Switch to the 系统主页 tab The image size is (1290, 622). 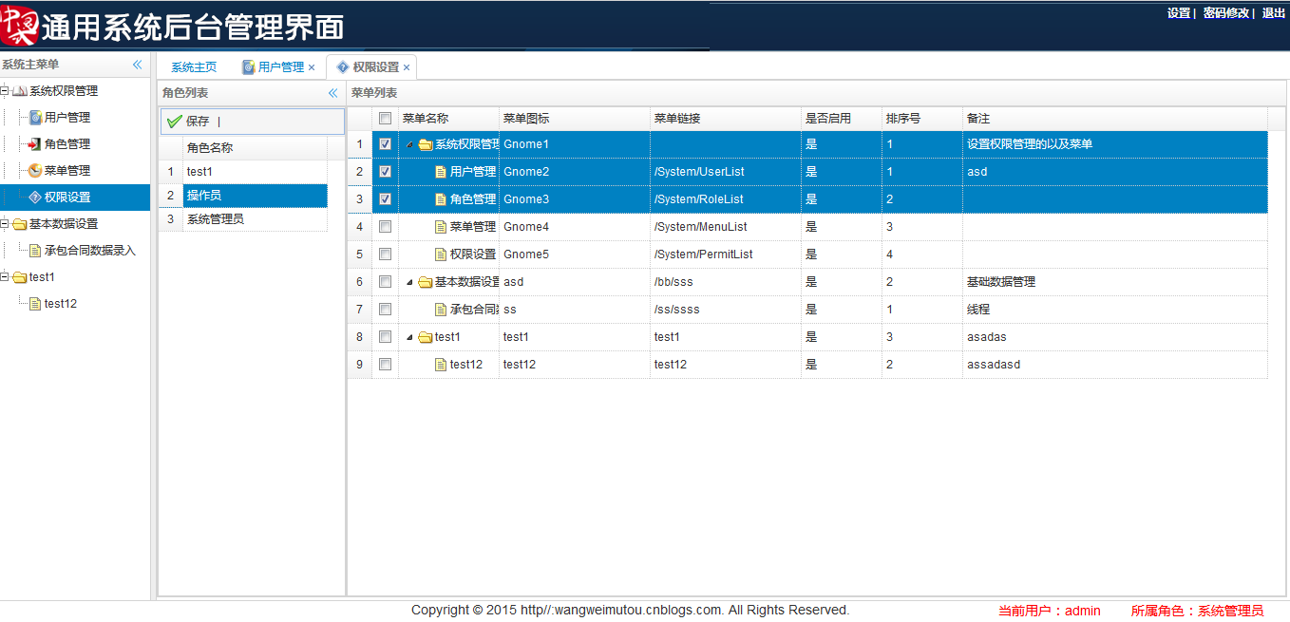tap(194, 66)
